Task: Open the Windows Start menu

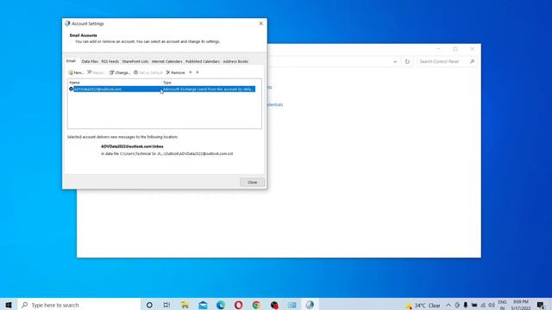Action: 9,305
